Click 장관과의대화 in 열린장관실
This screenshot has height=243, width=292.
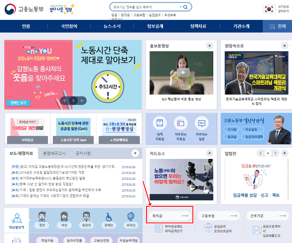(252, 137)
